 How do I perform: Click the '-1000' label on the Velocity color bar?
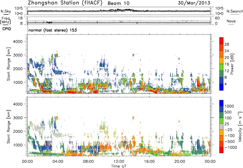[231, 147]
